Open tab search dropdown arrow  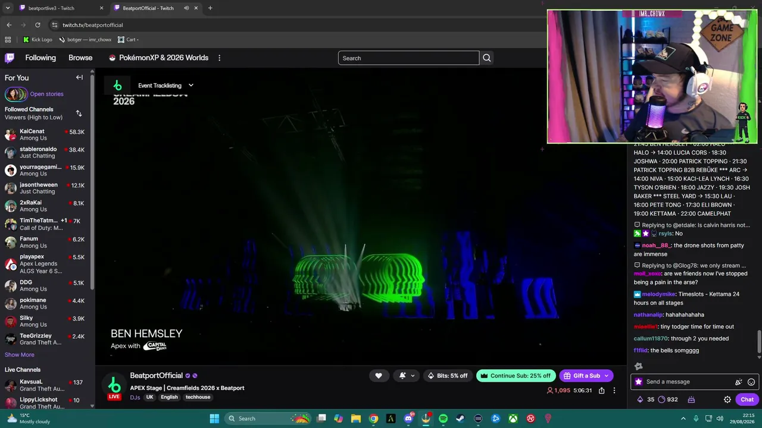tap(8, 8)
